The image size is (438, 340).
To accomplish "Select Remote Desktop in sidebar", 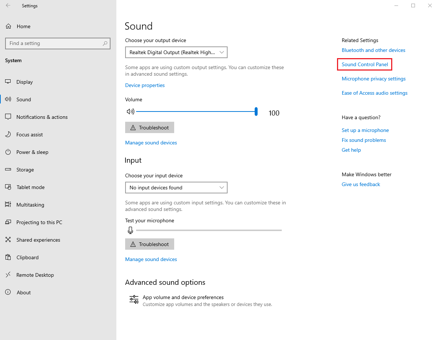I will [x=35, y=275].
